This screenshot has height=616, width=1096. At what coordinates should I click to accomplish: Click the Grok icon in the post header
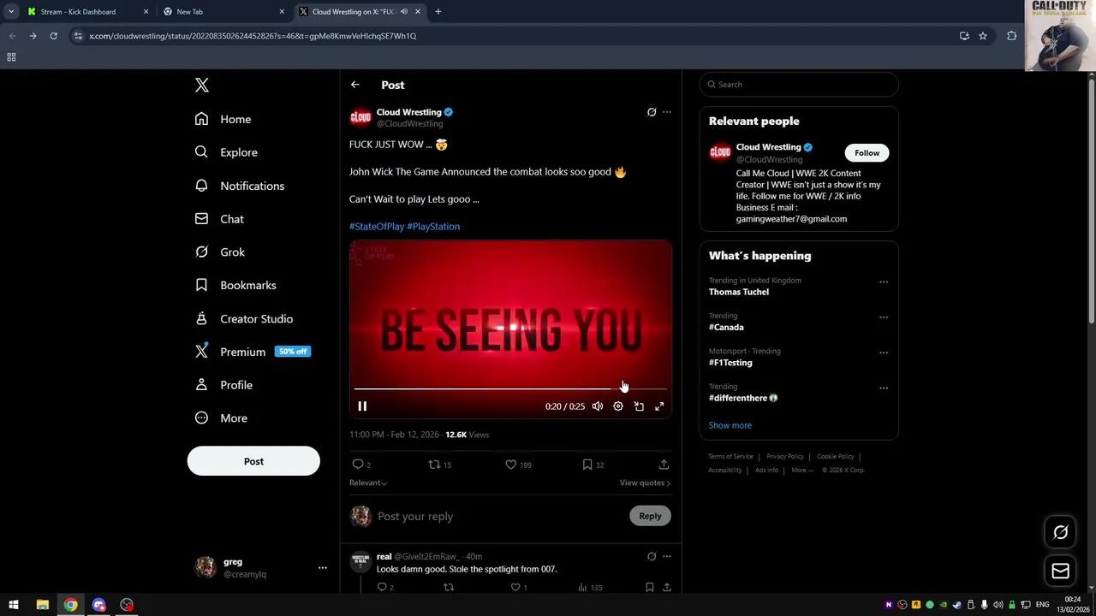[x=652, y=112]
